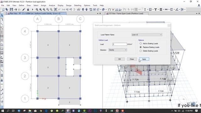Viewport: 201px width, 113px height.
Task: Click the OK button in the dialog
Action: click(119, 59)
